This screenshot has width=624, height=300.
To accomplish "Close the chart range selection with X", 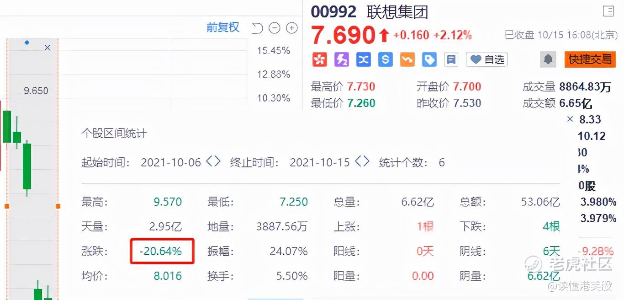I will tap(48, 48).
